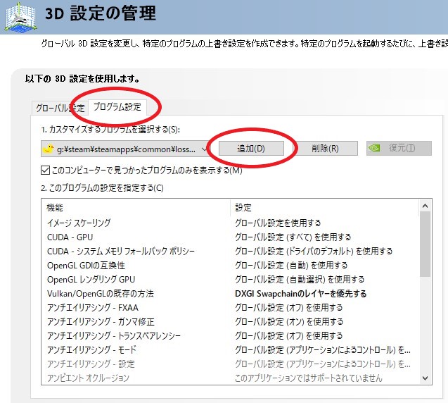This screenshot has width=448, height=403.
Task: Click the NVIDIA logo on 復元 button
Action: pos(374,148)
